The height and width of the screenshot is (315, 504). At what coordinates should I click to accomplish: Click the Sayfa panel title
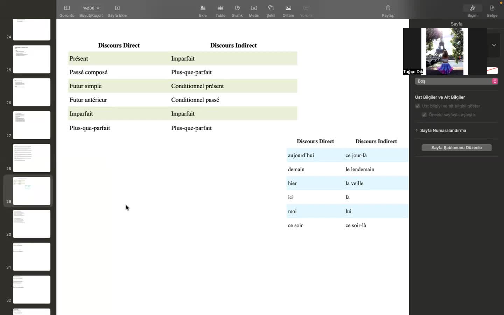pos(456,24)
